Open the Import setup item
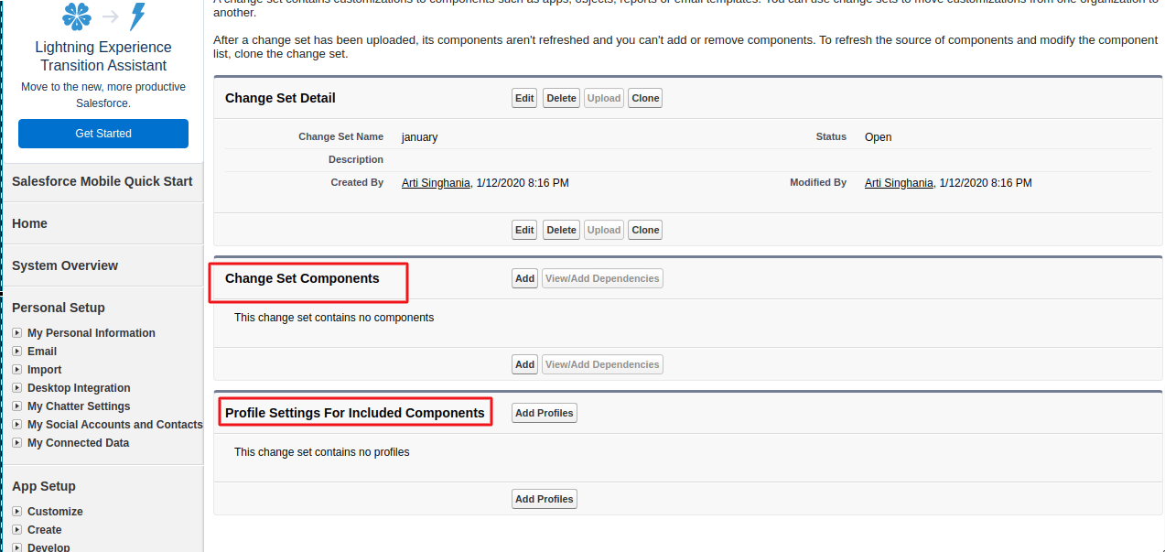 click(45, 370)
